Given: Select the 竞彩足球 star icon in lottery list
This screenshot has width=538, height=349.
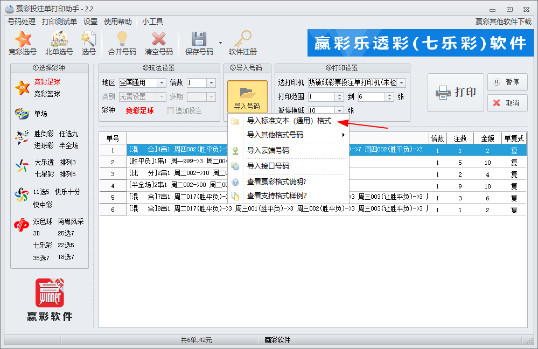Looking at the screenshot, I should pyautogui.click(x=22, y=87).
